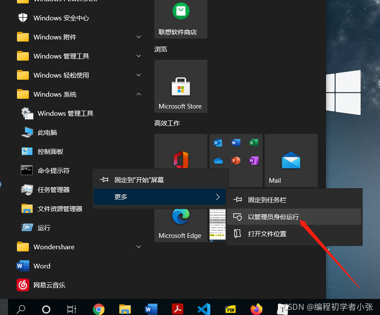Open Chrome from the taskbar

[x=98, y=309]
